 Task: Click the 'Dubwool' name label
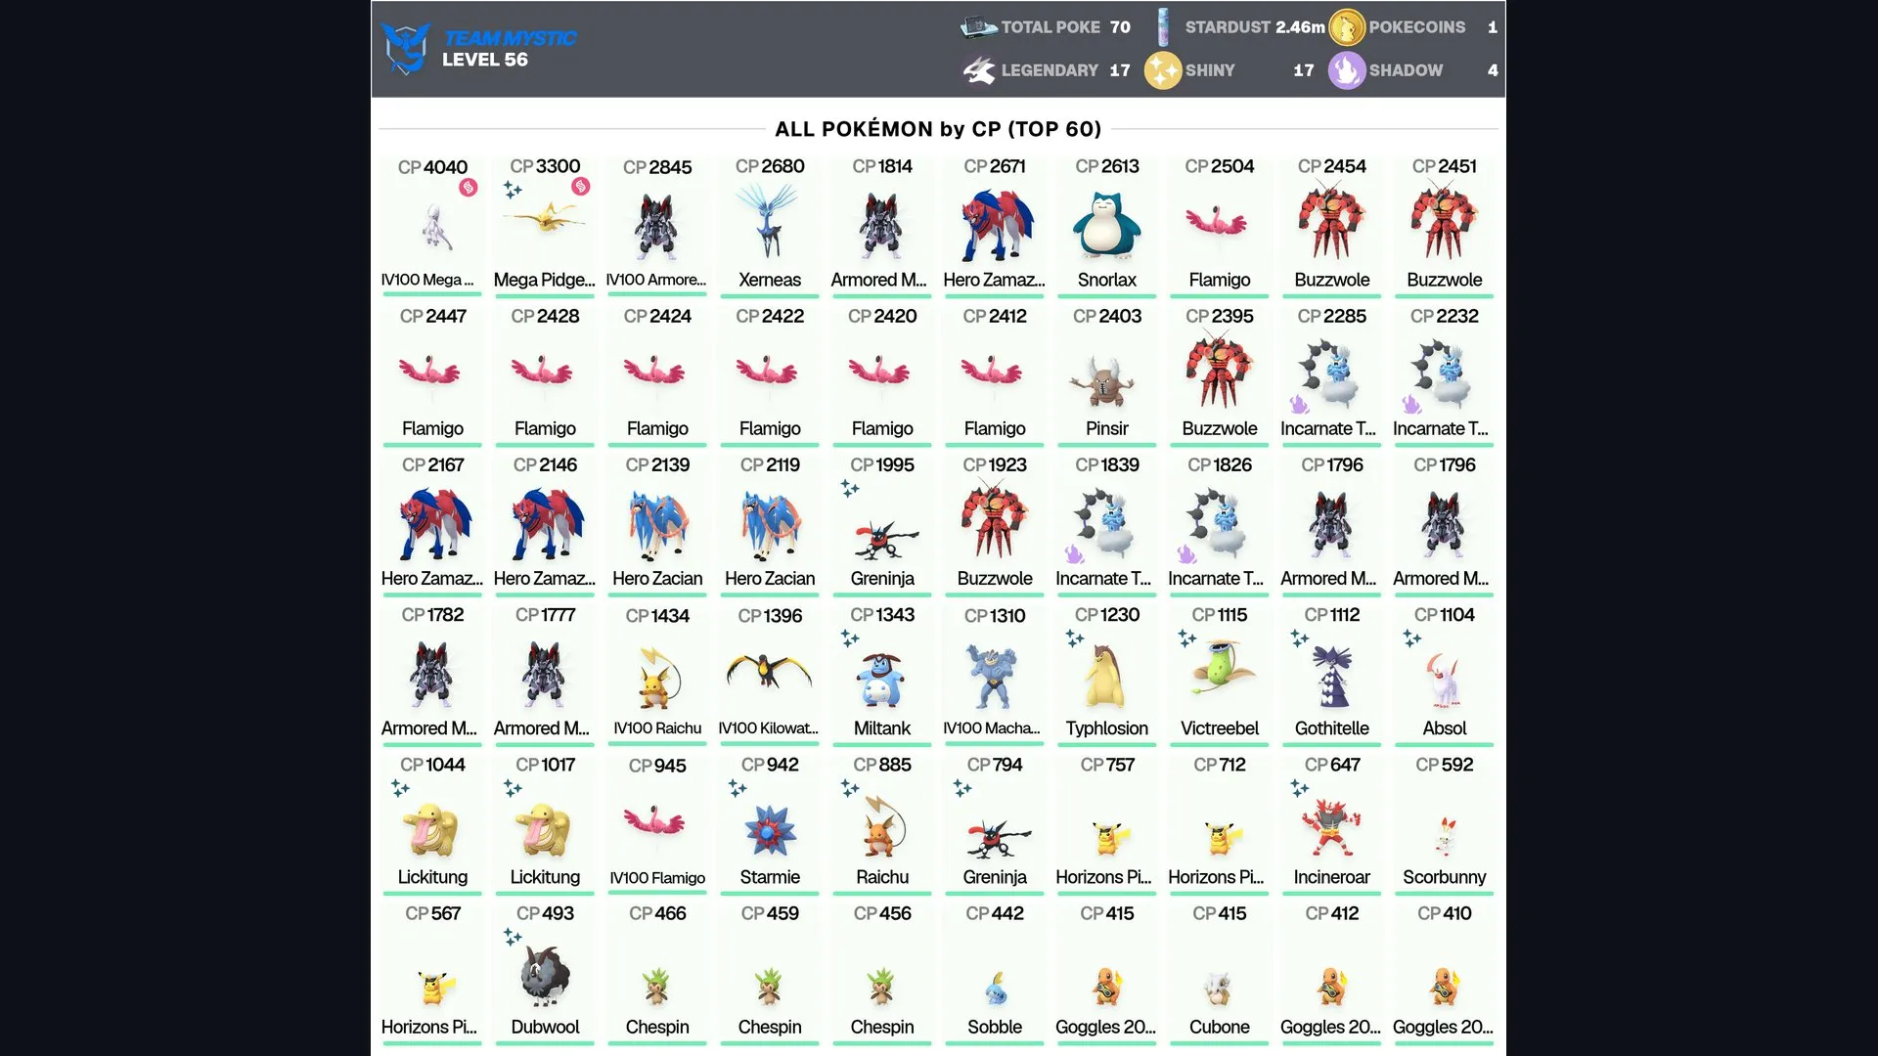(x=545, y=1027)
